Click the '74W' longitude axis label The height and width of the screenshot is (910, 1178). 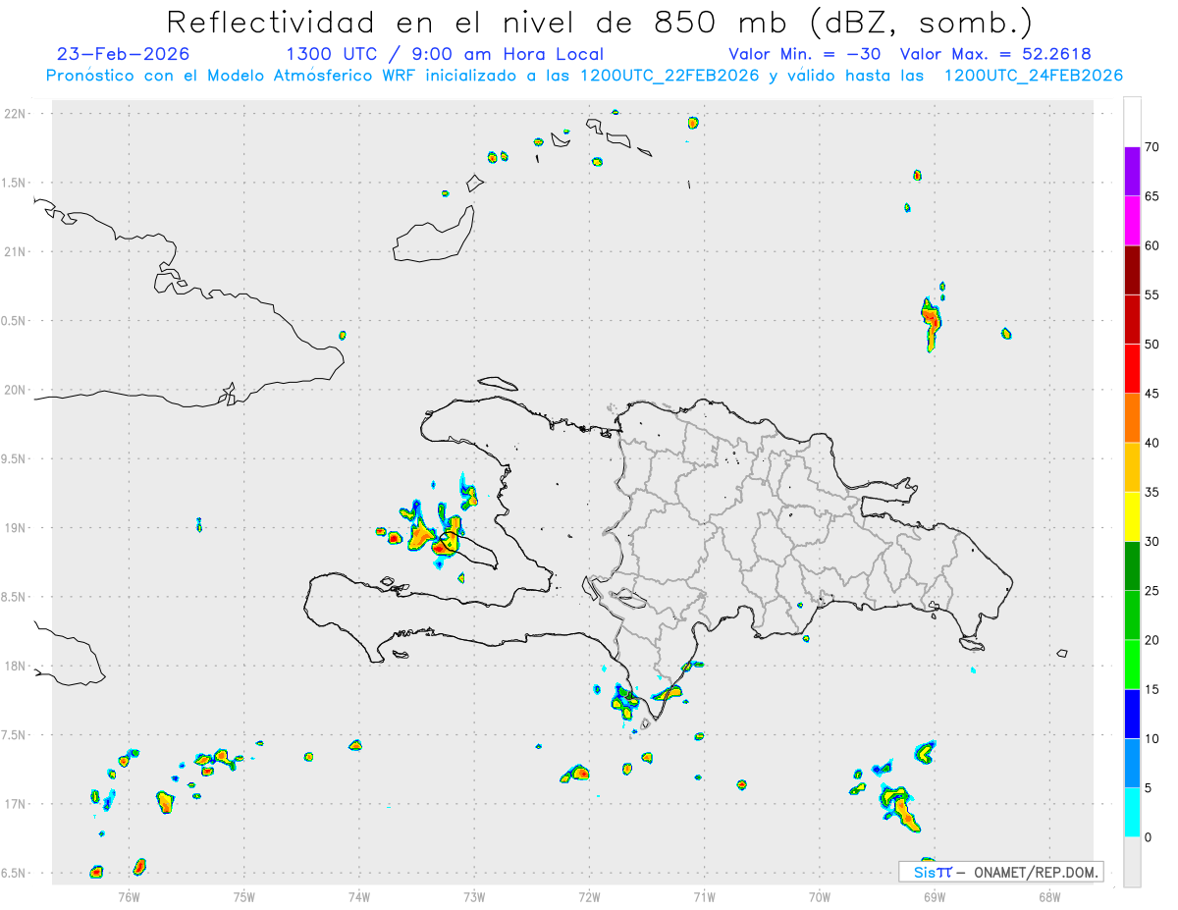tap(359, 896)
